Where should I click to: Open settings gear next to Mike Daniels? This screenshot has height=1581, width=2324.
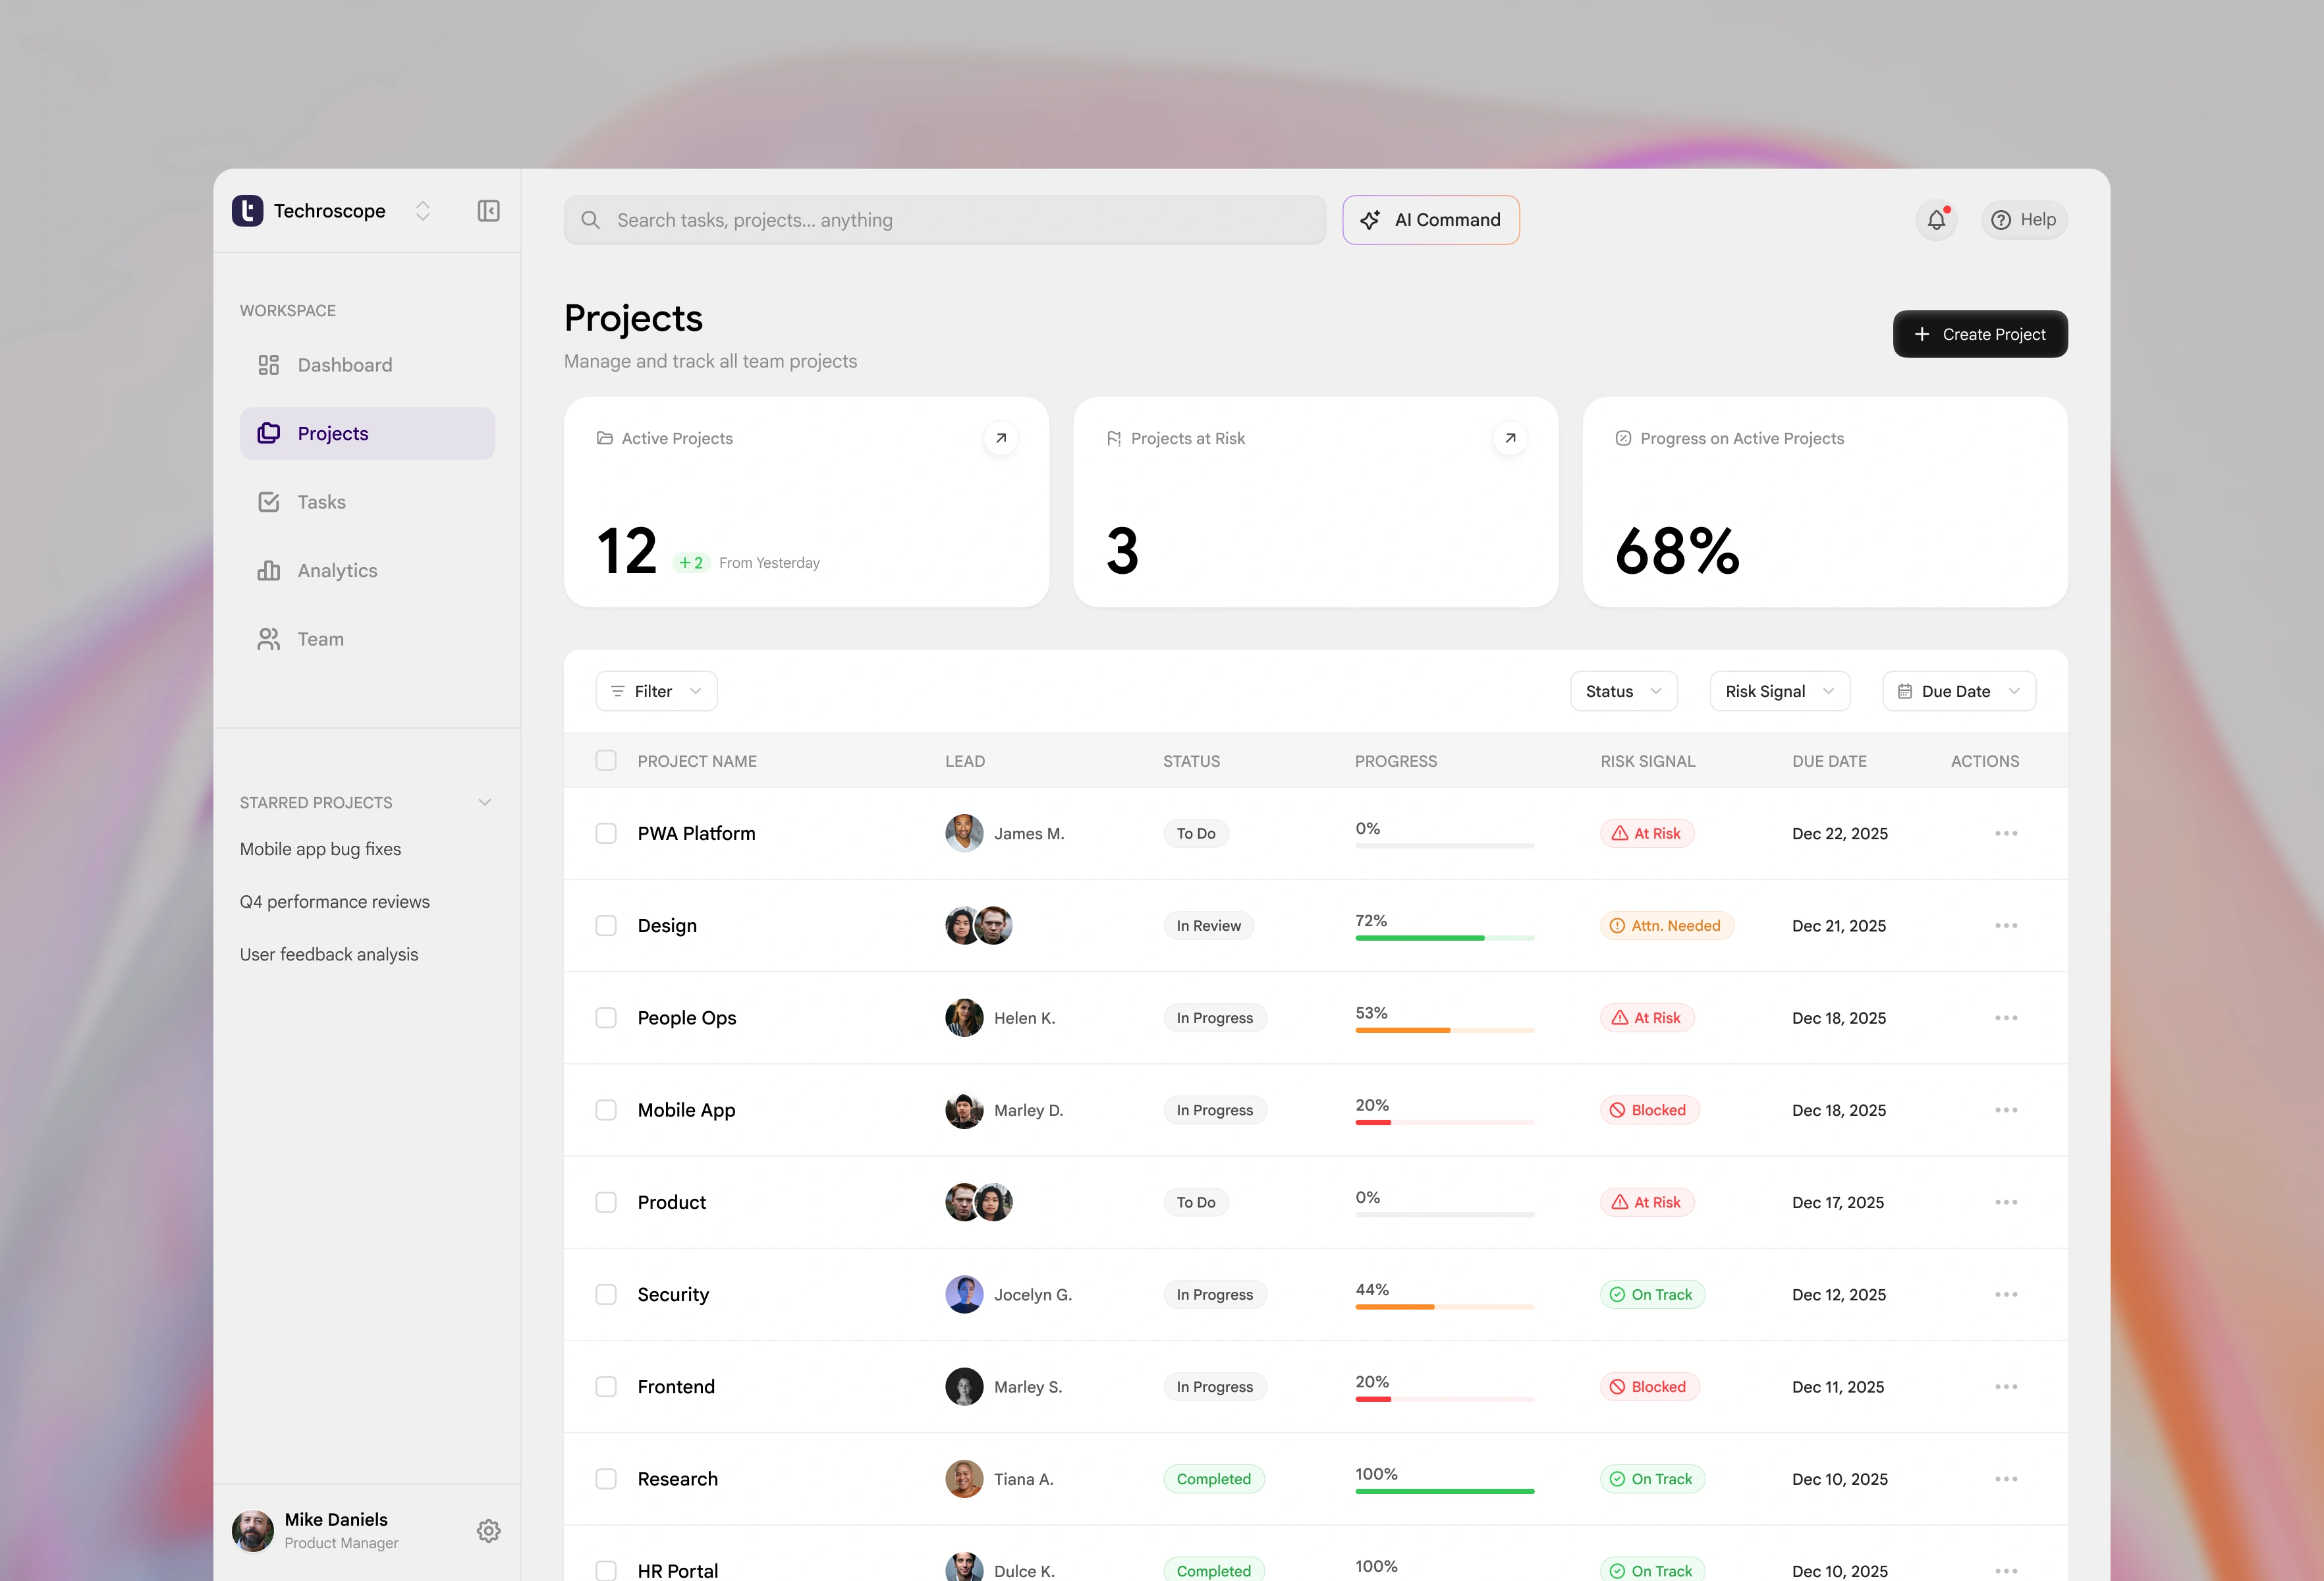[488, 1530]
